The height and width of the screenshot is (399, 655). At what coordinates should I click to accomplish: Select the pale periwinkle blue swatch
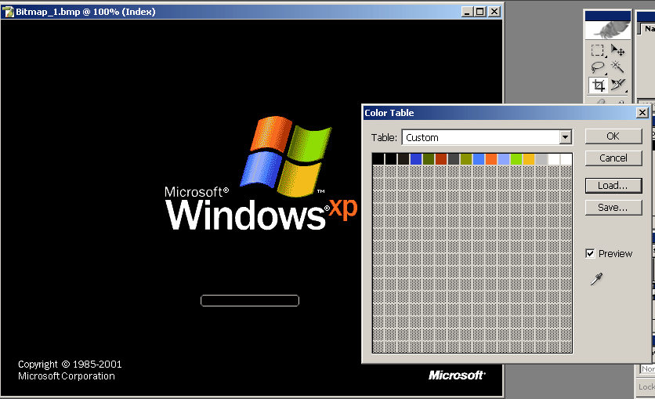click(504, 159)
